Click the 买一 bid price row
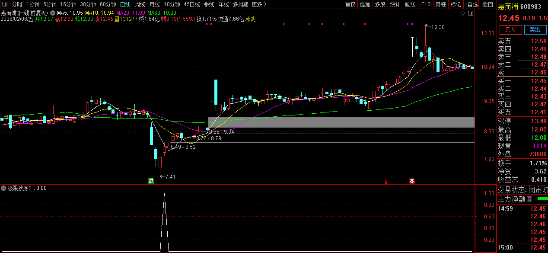The width and height of the screenshot is (548, 253). (x=522, y=81)
